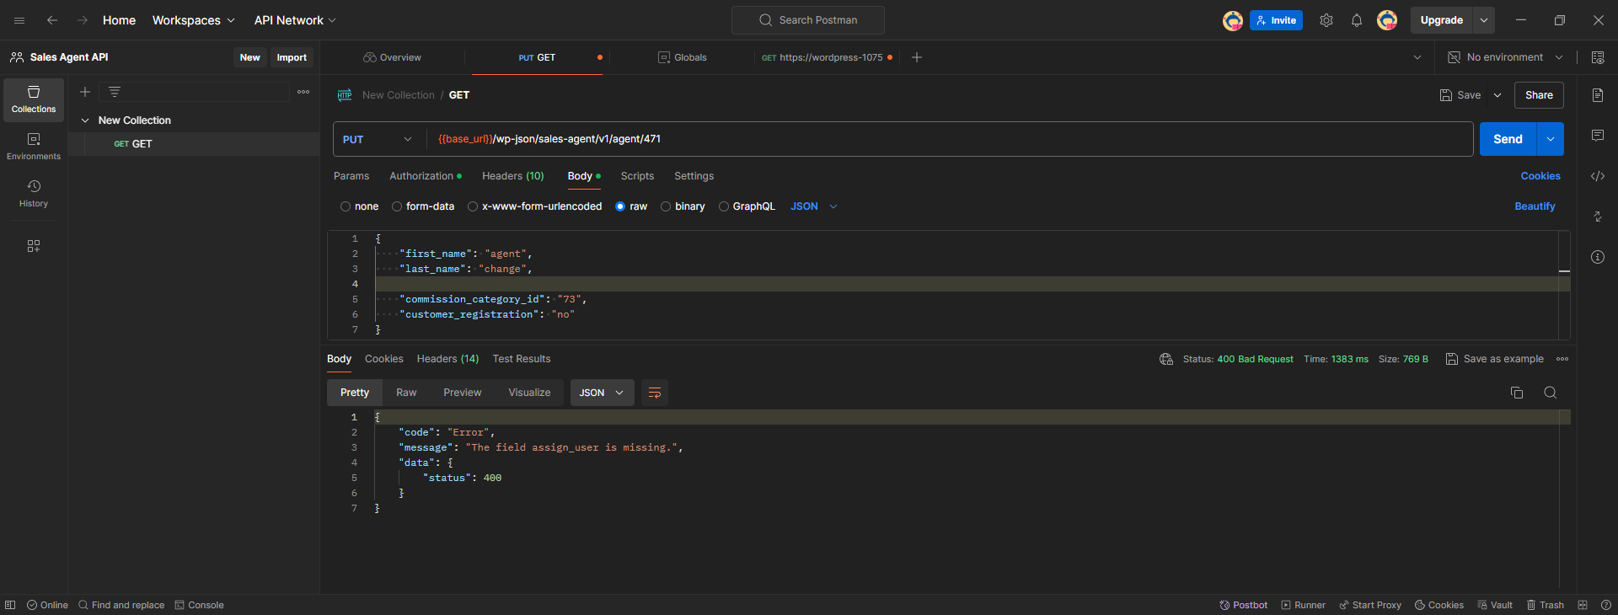Add a new request tab
The image size is (1618, 615).
pyautogui.click(x=917, y=57)
